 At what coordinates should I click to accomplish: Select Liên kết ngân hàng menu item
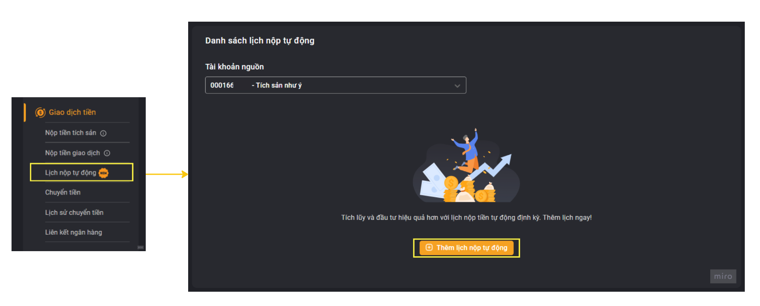73,232
